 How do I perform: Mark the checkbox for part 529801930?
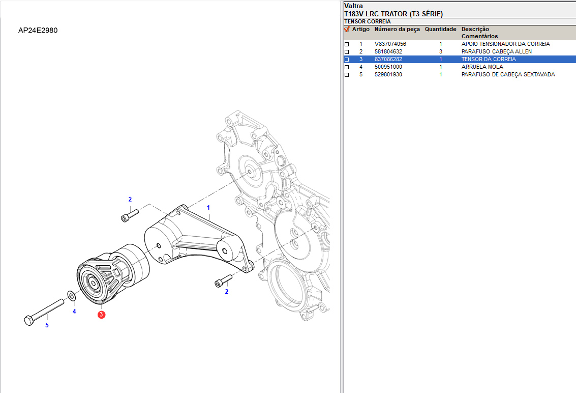tap(347, 75)
